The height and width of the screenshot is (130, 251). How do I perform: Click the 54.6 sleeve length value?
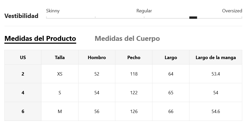tap(216, 111)
